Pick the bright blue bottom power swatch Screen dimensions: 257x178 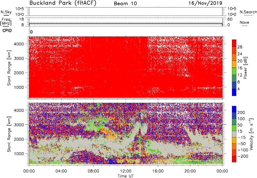point(234,92)
